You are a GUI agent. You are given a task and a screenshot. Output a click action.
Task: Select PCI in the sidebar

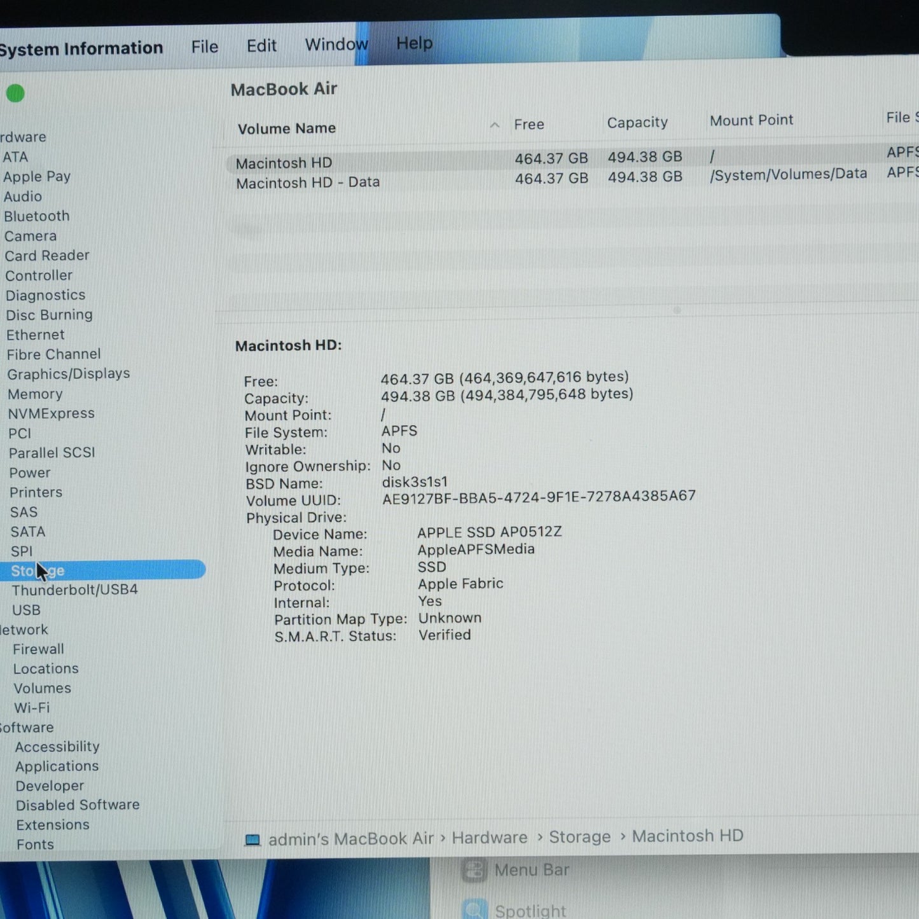click(x=20, y=433)
